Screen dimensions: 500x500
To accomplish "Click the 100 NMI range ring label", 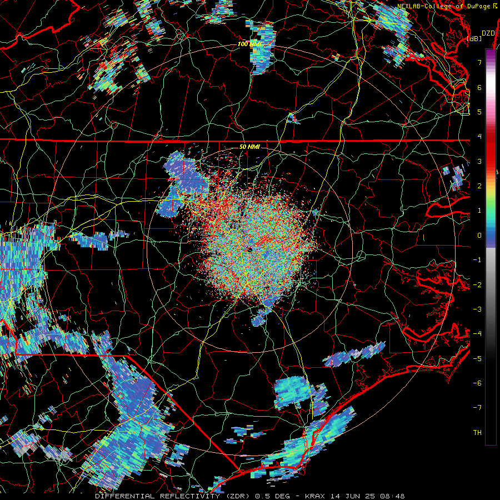I will [x=249, y=44].
